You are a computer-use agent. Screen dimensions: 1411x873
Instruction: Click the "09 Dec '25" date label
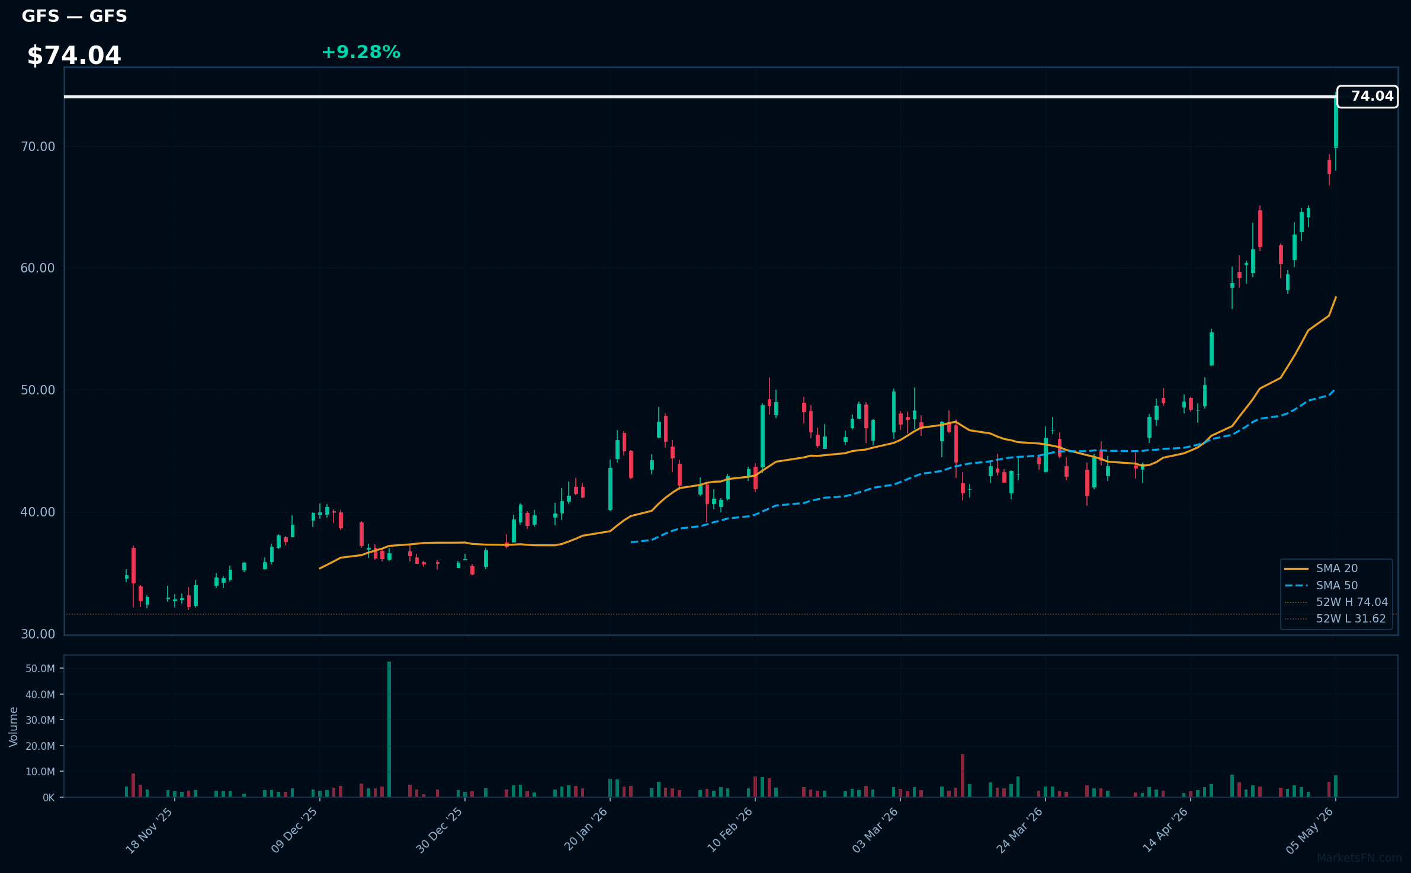pos(294,830)
